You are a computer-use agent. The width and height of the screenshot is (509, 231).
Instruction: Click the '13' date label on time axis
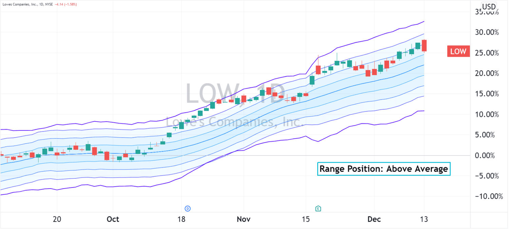(x=424, y=219)
